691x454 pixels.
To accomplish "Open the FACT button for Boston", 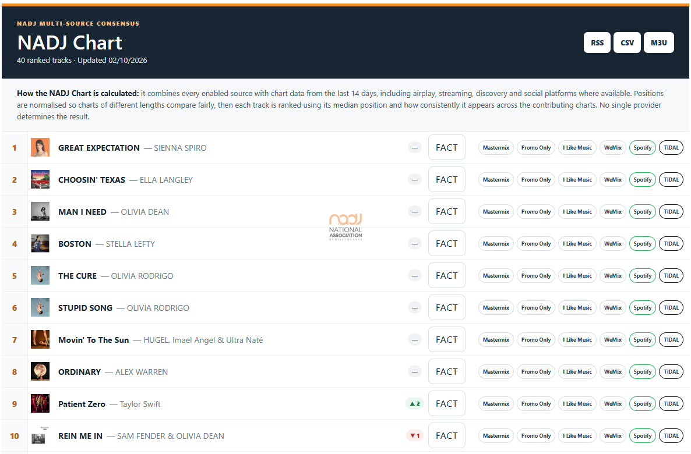I will (x=447, y=243).
